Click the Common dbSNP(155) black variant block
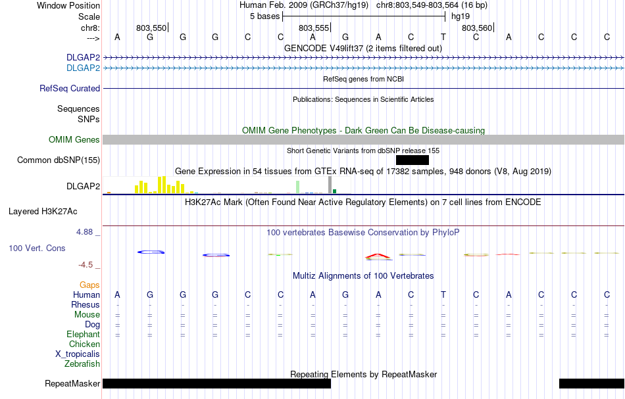Image resolution: width=625 pixels, height=399 pixels. point(412,160)
